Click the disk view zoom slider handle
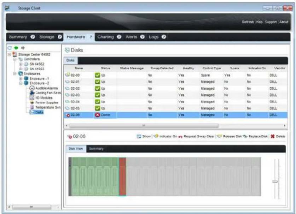The width and height of the screenshot is (296, 214). coord(275,182)
